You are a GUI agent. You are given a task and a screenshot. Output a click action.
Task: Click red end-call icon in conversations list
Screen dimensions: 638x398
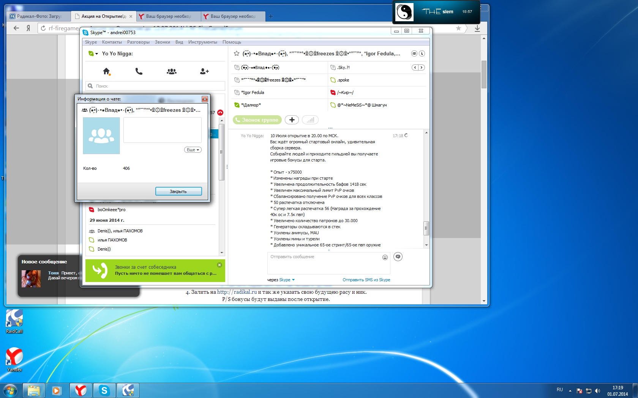pos(220,113)
